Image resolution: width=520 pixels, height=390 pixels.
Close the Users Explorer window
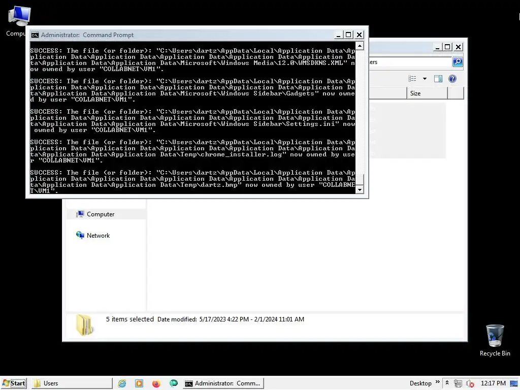[459, 47]
